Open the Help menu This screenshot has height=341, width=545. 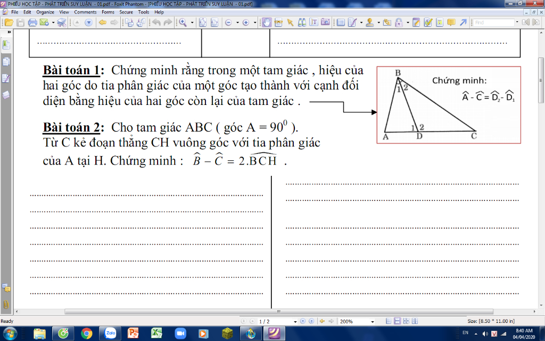[x=159, y=12]
